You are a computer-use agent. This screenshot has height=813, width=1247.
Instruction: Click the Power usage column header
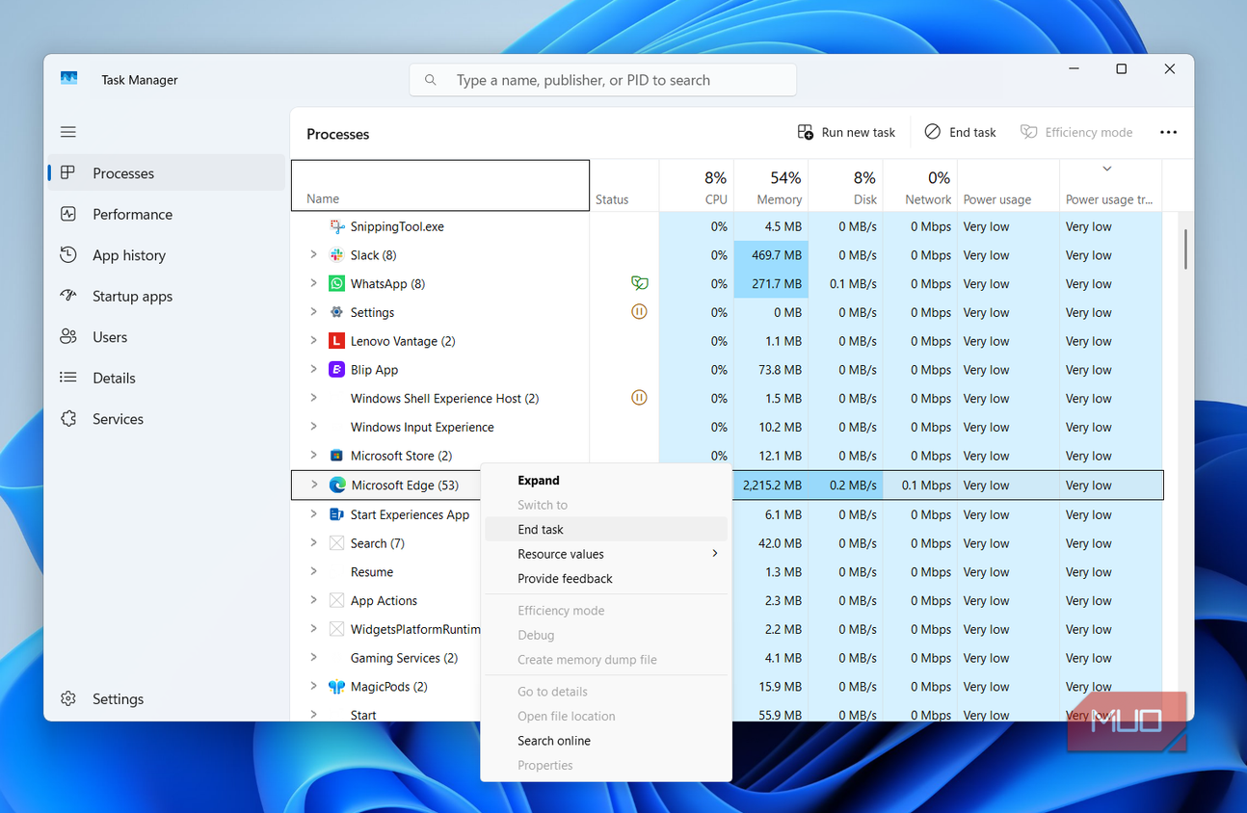coord(1008,186)
